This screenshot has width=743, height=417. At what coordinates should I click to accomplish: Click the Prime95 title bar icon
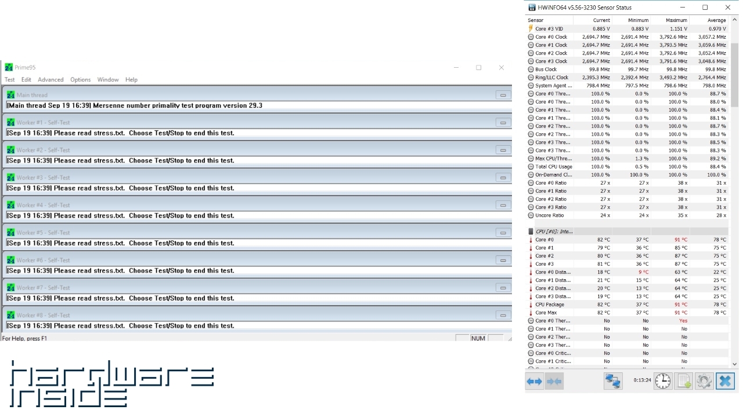8,68
